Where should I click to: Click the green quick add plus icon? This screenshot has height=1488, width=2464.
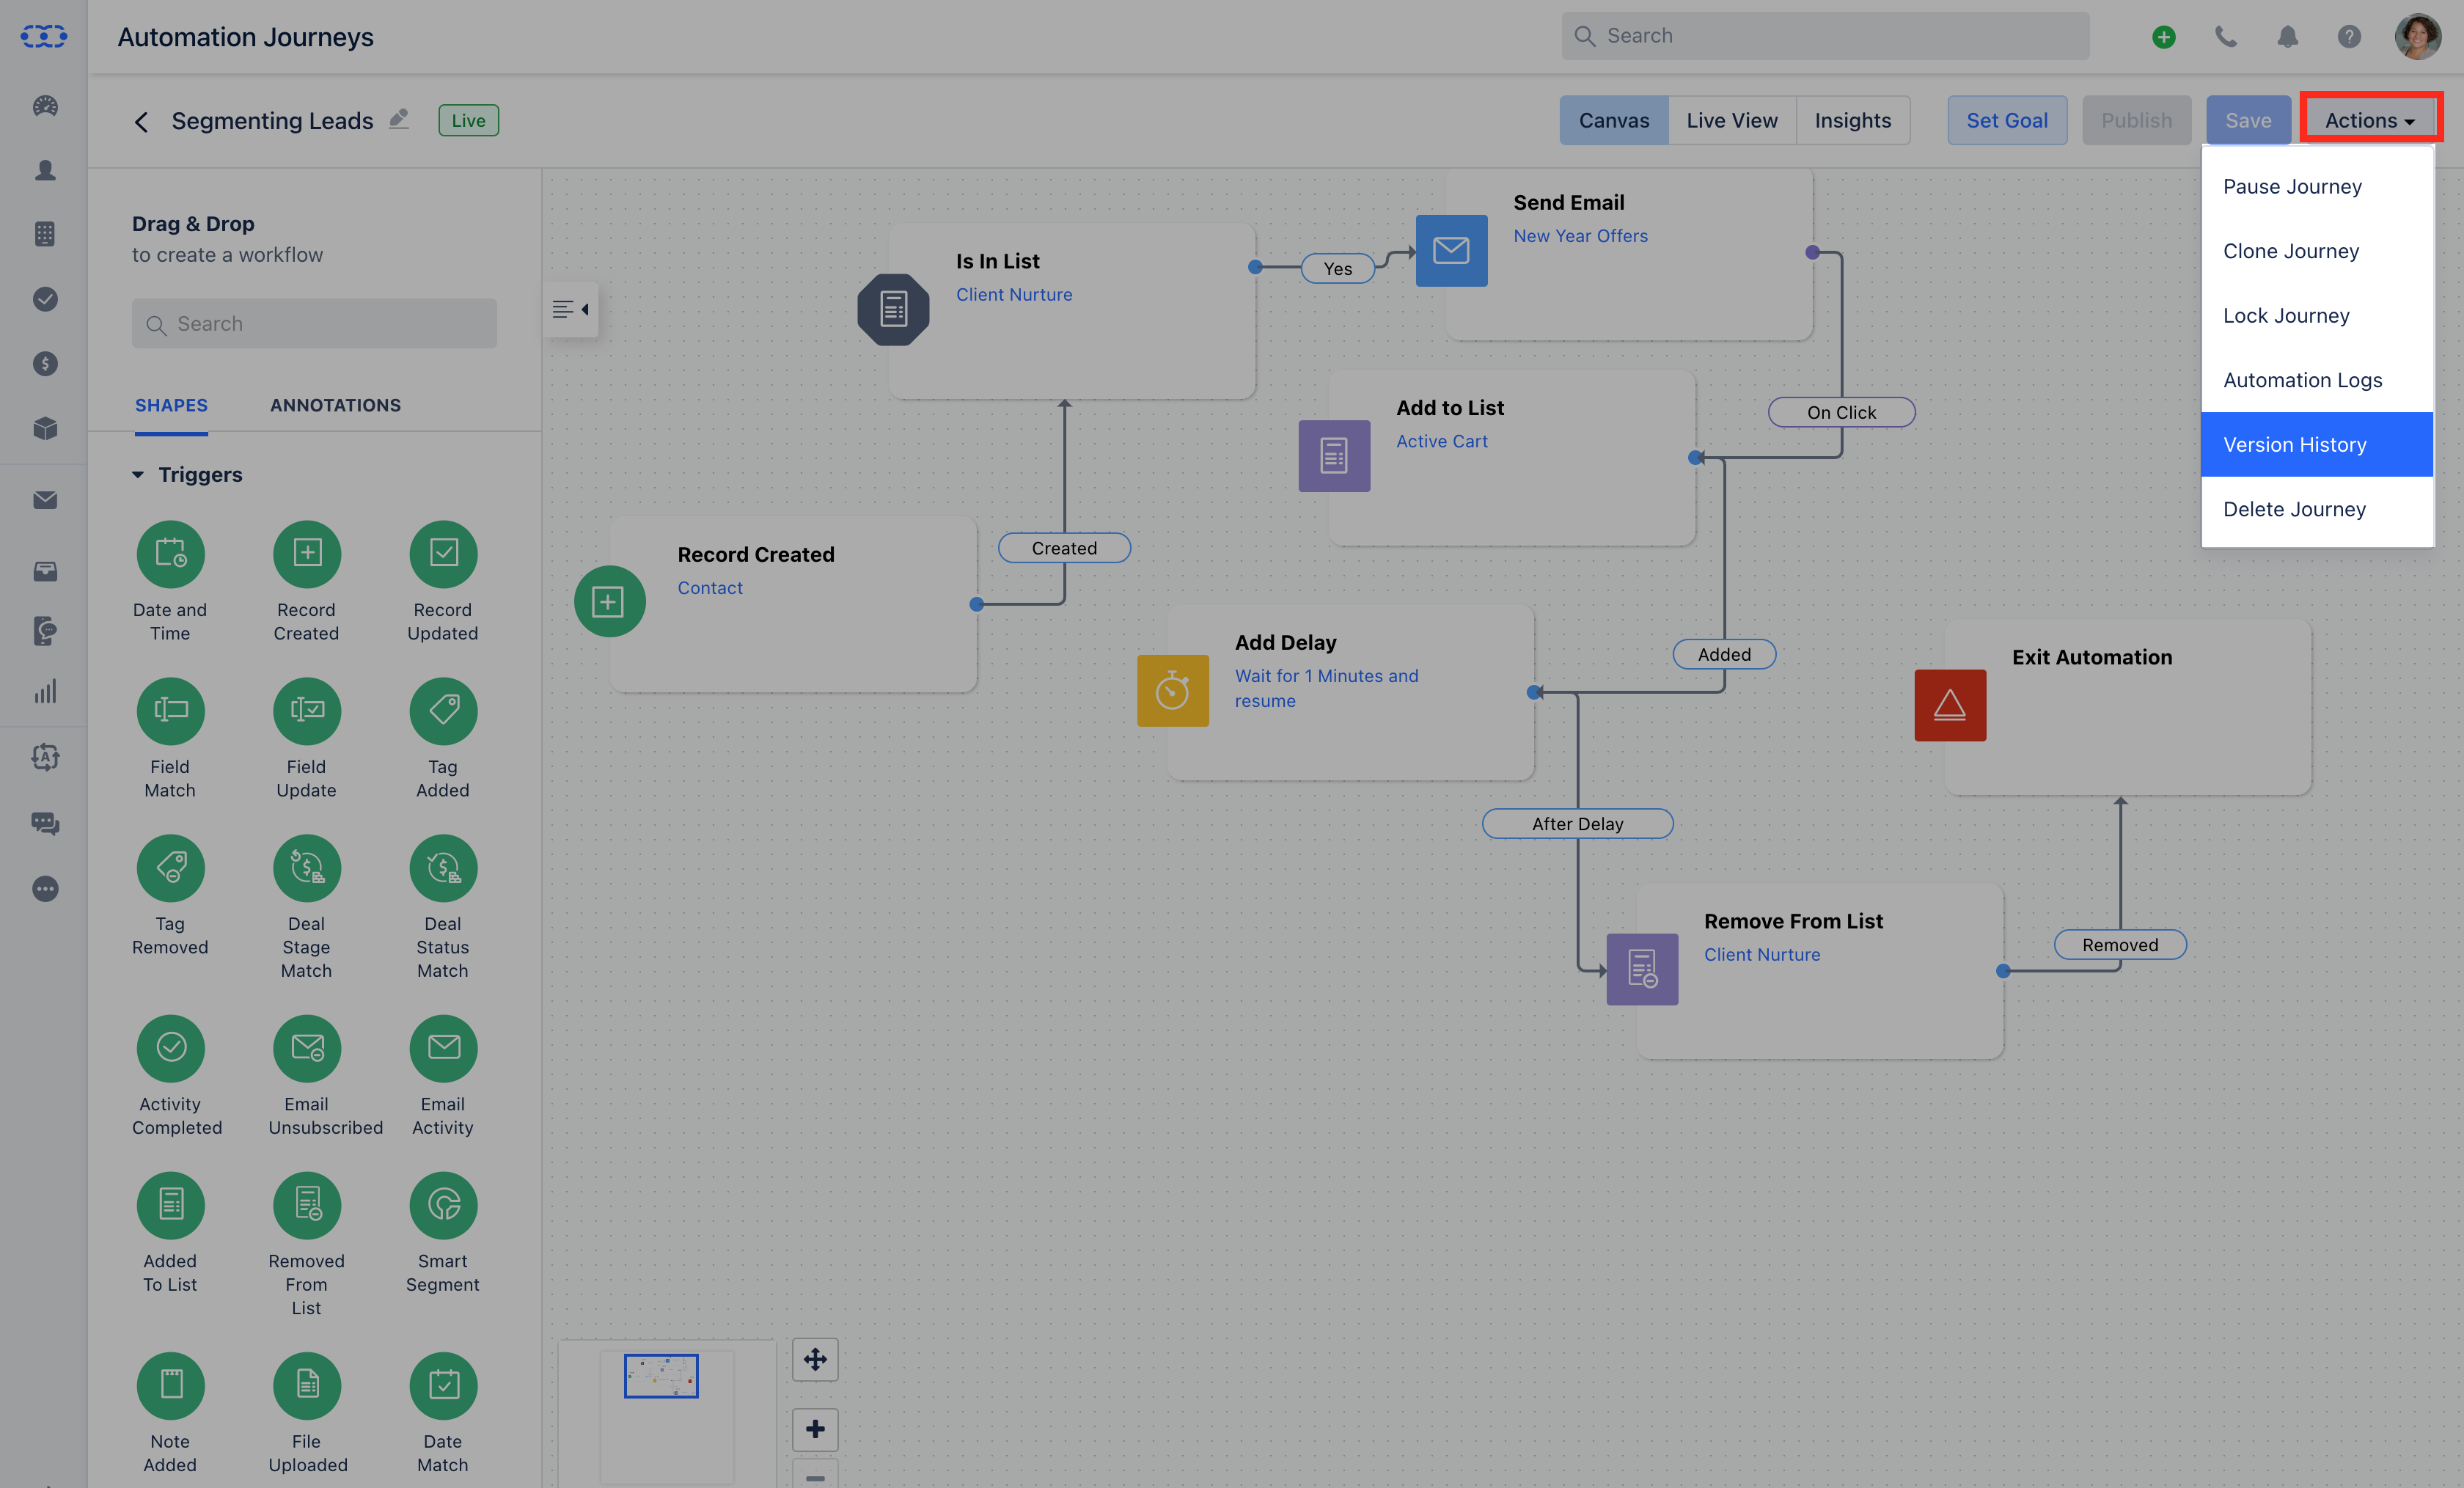(x=2164, y=37)
